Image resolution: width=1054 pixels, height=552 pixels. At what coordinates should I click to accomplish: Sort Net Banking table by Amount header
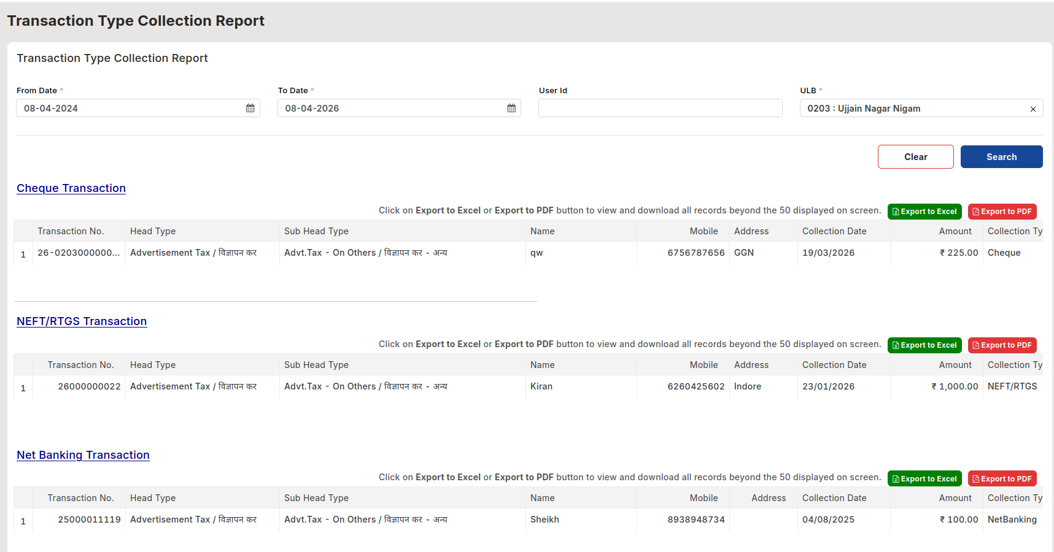click(937, 498)
